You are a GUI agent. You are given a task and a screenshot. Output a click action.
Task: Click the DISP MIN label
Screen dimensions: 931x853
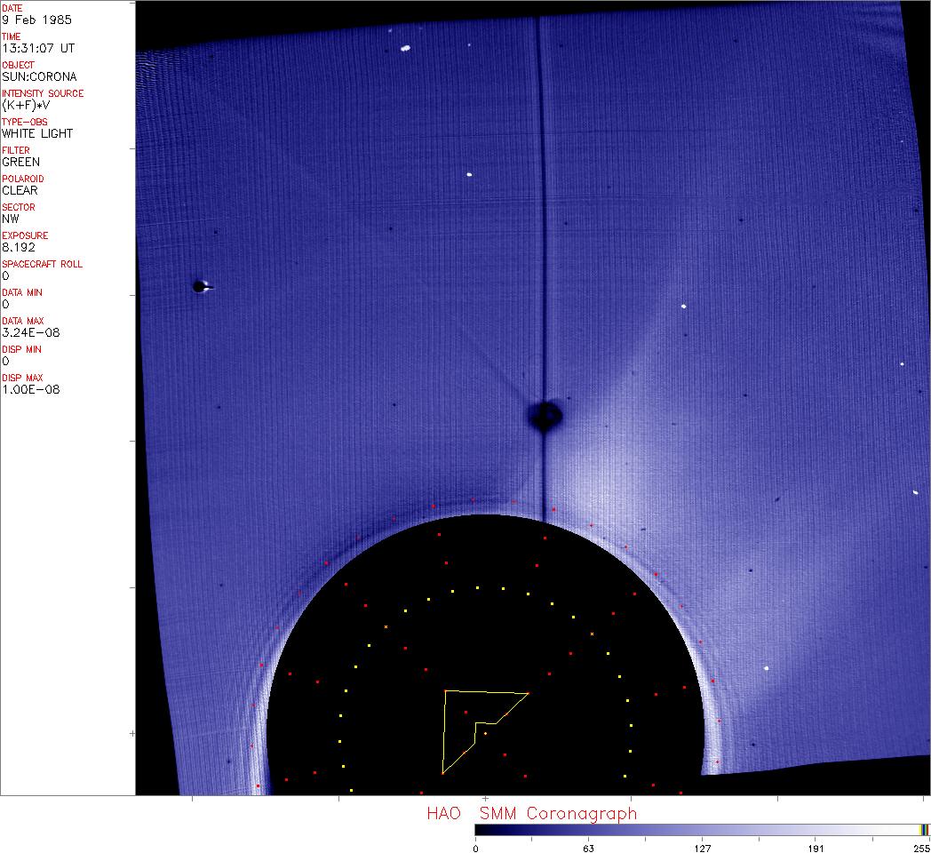pos(21,350)
